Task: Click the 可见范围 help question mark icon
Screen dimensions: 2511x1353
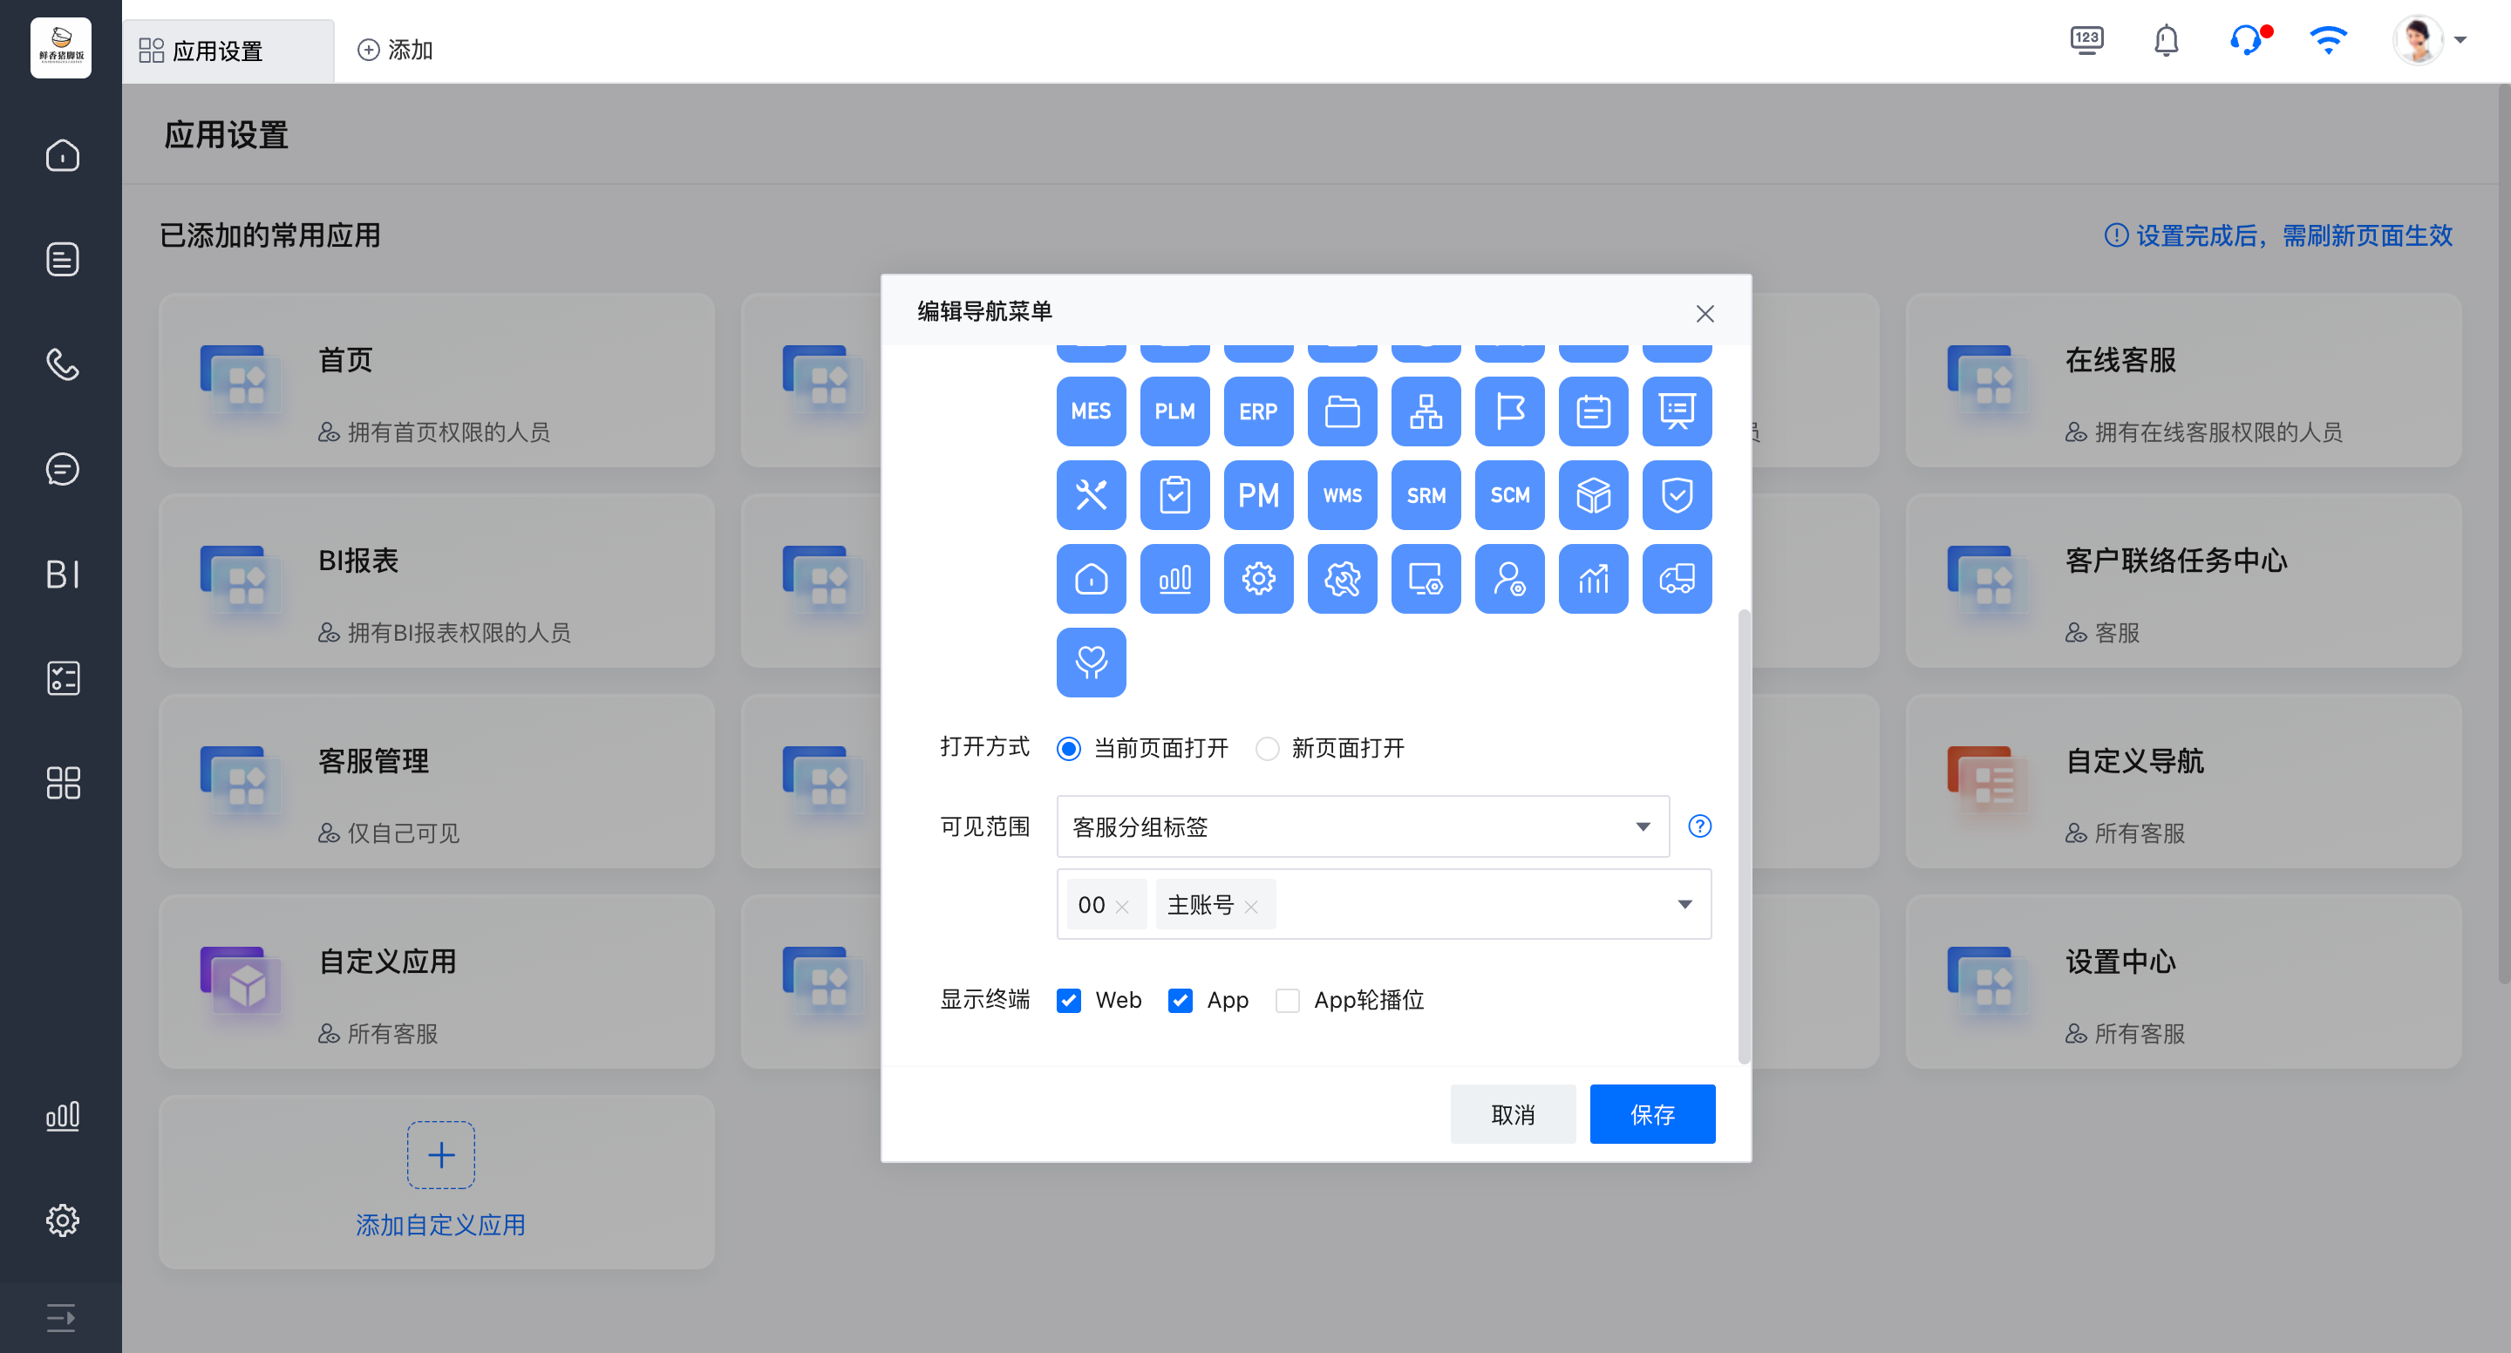Action: pyautogui.click(x=1700, y=826)
